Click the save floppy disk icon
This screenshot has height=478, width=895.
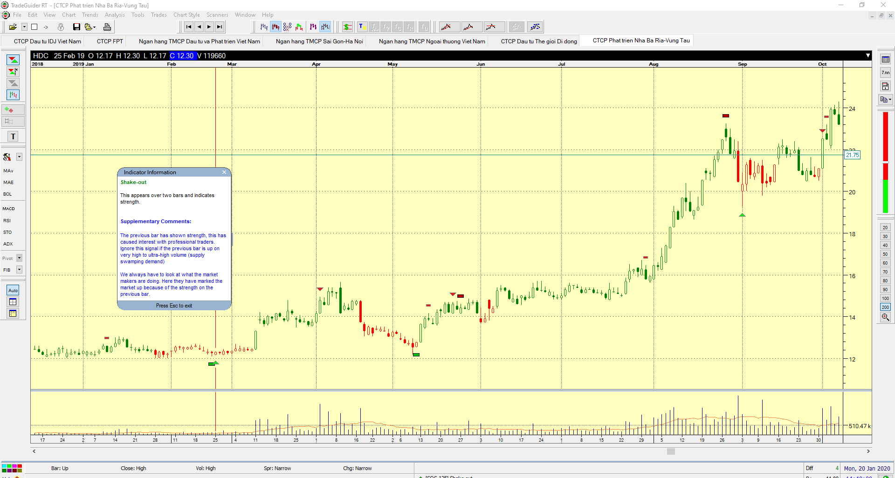tap(76, 27)
